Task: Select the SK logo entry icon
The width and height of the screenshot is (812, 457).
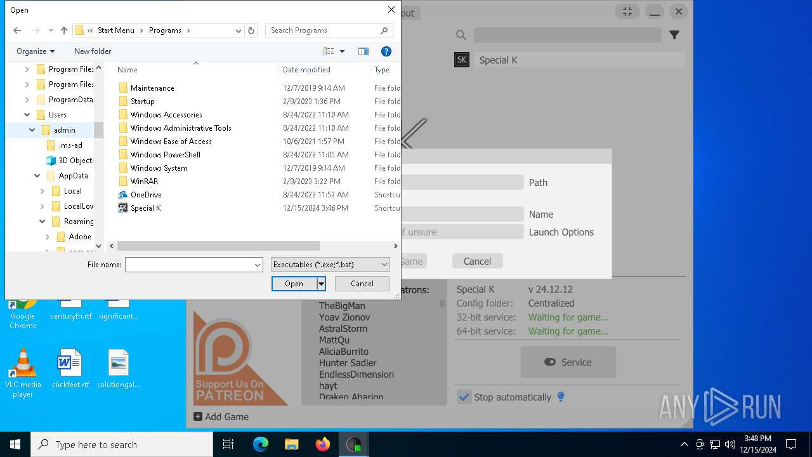Action: coord(462,60)
